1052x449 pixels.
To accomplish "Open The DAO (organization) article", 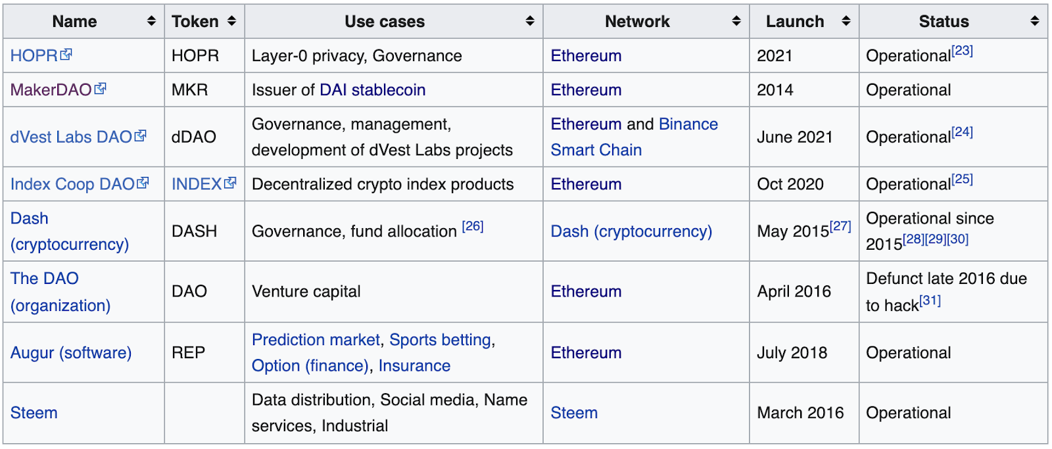I will tap(60, 292).
